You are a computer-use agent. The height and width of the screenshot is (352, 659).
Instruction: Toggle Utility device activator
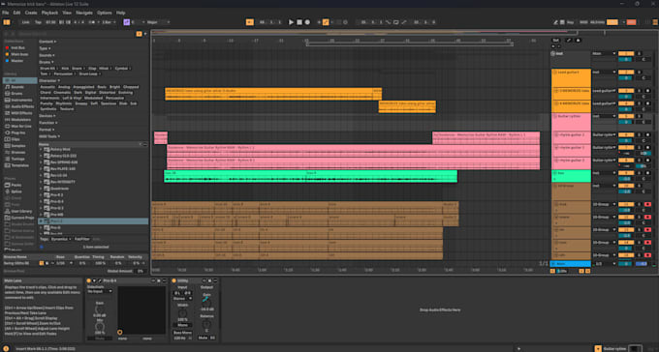174,280
